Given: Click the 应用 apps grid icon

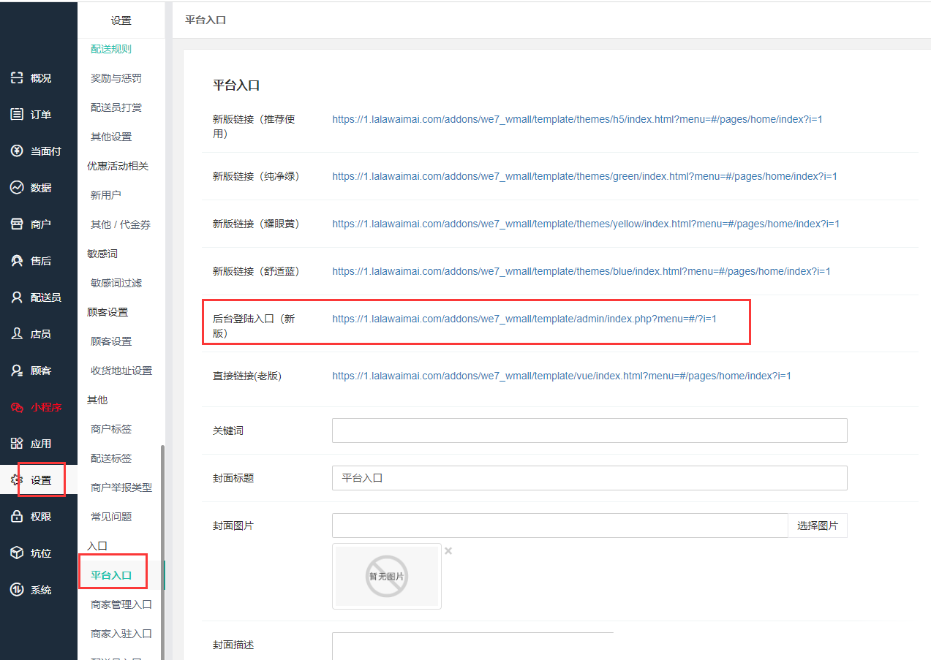Looking at the screenshot, I should (x=17, y=444).
